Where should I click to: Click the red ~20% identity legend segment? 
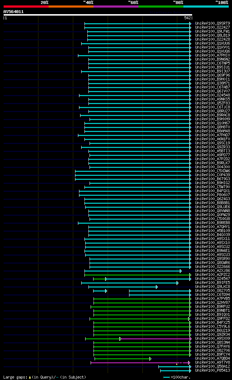click(x=26, y=7)
